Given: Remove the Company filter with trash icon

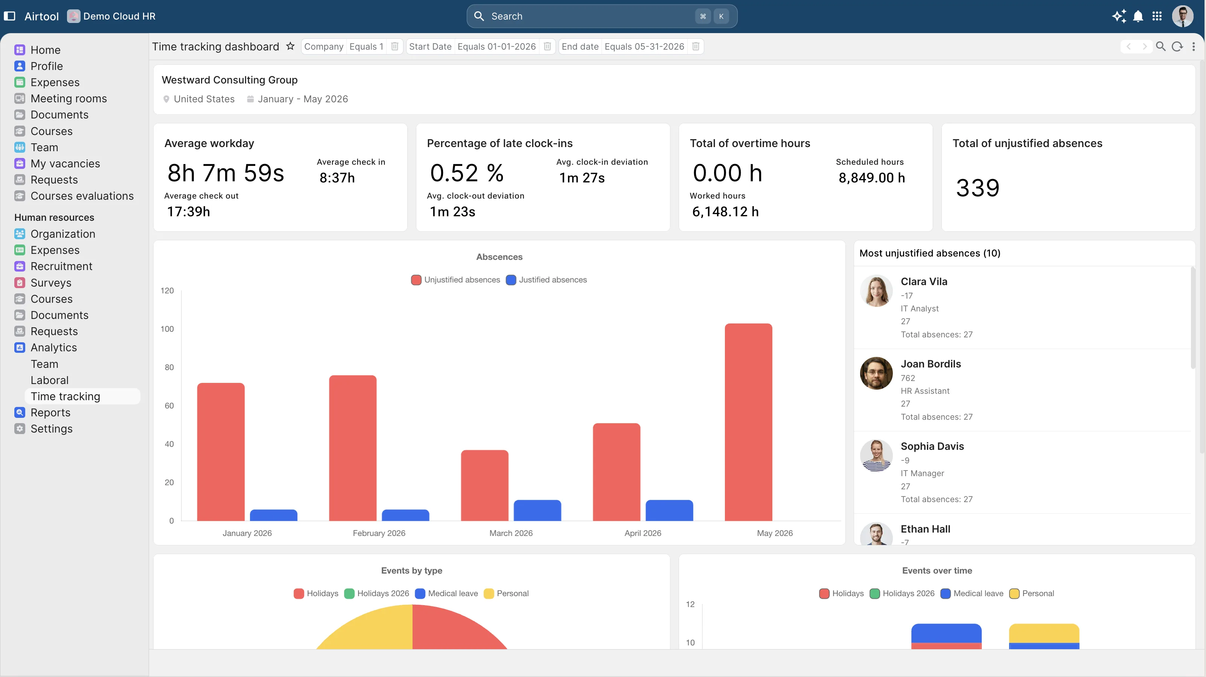Looking at the screenshot, I should pyautogui.click(x=395, y=46).
